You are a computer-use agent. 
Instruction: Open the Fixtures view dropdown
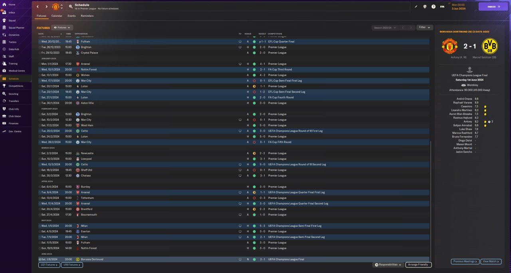(x=62, y=27)
